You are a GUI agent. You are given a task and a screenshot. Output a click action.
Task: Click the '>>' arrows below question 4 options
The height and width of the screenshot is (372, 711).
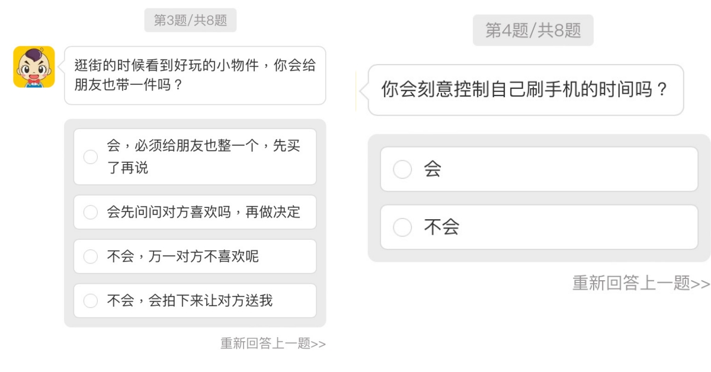coord(700,284)
